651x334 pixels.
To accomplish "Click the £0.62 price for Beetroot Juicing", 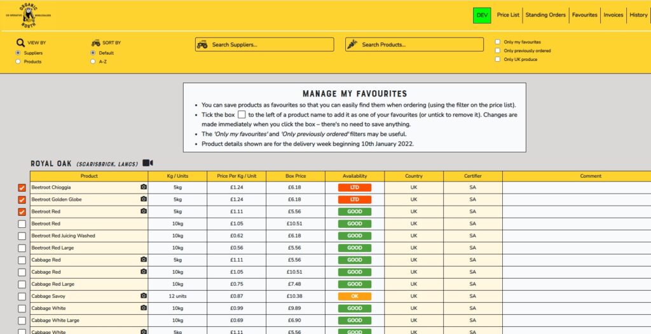I will coord(236,236).
